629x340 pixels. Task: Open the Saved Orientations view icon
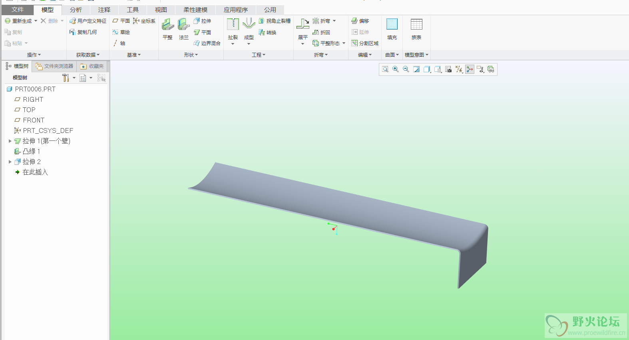coord(438,69)
